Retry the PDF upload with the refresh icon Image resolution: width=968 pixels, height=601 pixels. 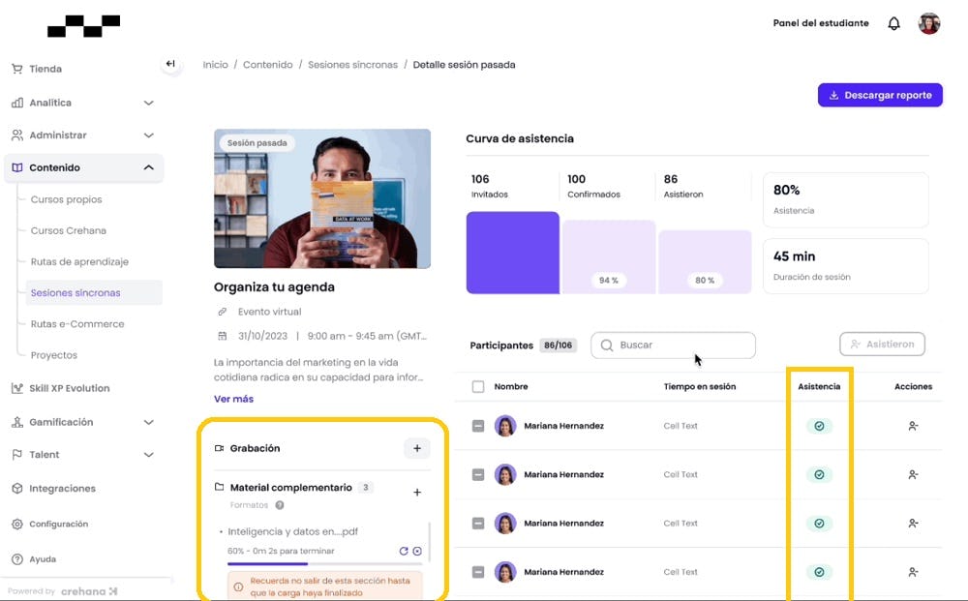tap(404, 550)
